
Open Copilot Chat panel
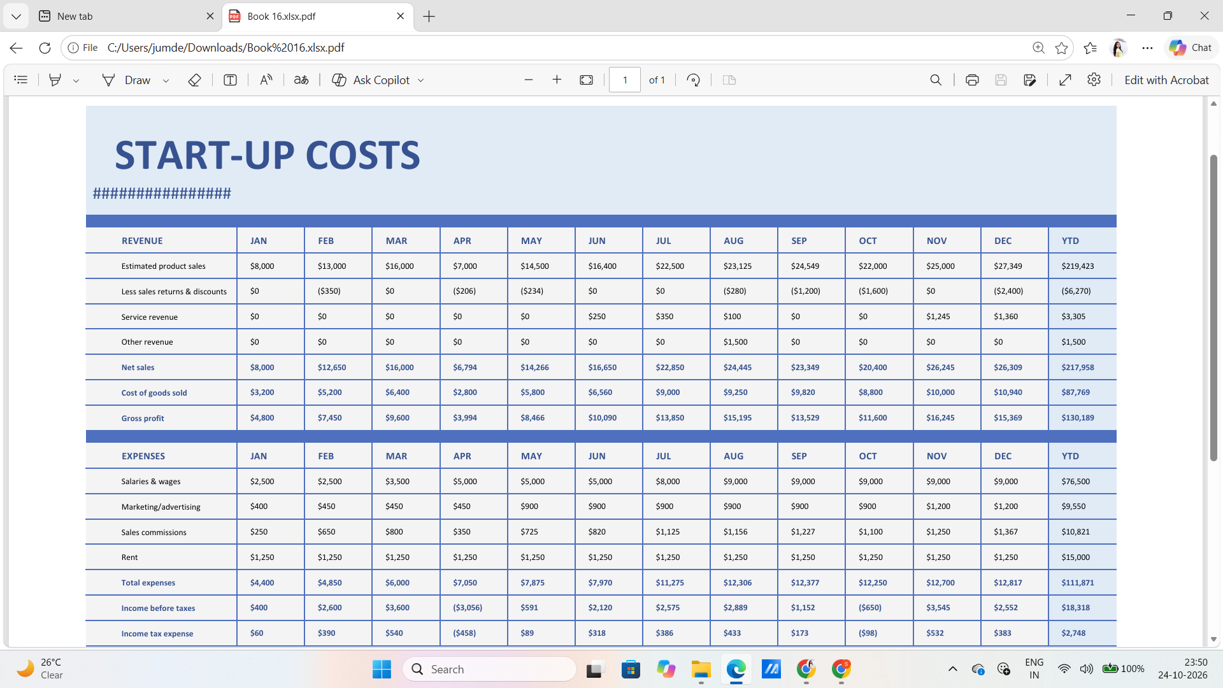[x=1191, y=48]
